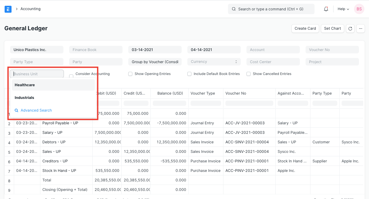Click the search magnifier in the command bar
369x199 pixels.
coord(234,9)
